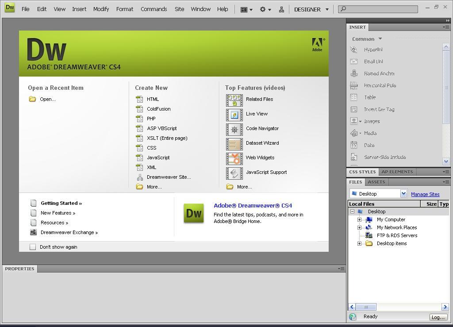This screenshot has width=453, height=327.
Task: Open the Code Navigator video thumbnail icon
Action: (x=234, y=129)
